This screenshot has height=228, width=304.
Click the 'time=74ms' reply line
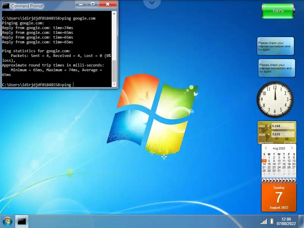pos(37,28)
